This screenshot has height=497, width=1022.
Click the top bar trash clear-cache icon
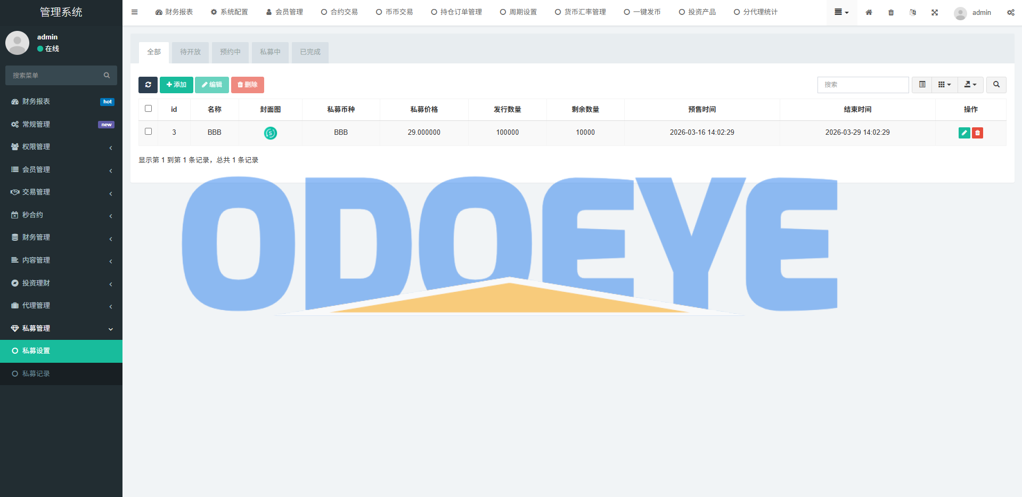point(891,12)
